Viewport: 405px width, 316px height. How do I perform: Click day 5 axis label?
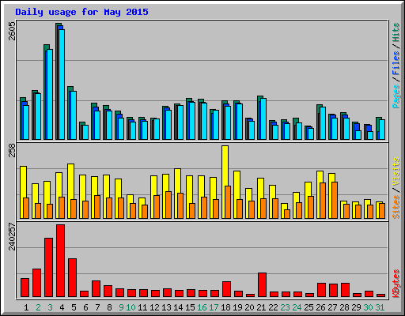click(74, 307)
